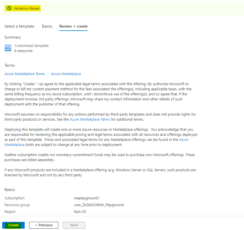Click the paragraph's Azure Marketplace link about prices
Viewport: 244px width, 230px height.
(x=183, y=139)
